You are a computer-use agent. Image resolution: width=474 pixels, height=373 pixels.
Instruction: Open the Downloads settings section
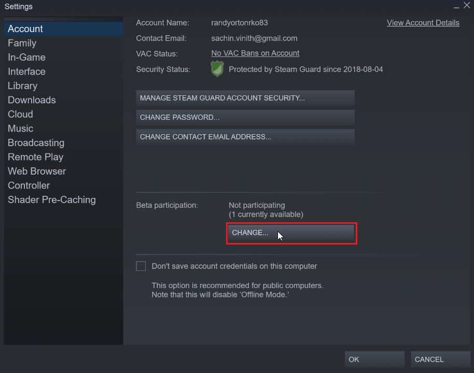tap(31, 100)
